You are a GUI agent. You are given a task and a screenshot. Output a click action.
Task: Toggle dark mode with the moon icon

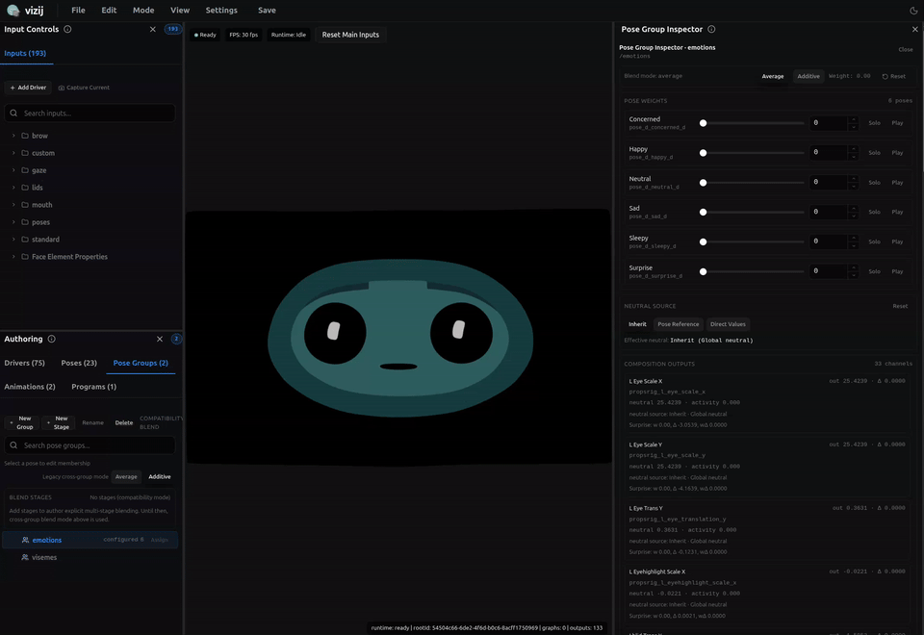tap(913, 11)
